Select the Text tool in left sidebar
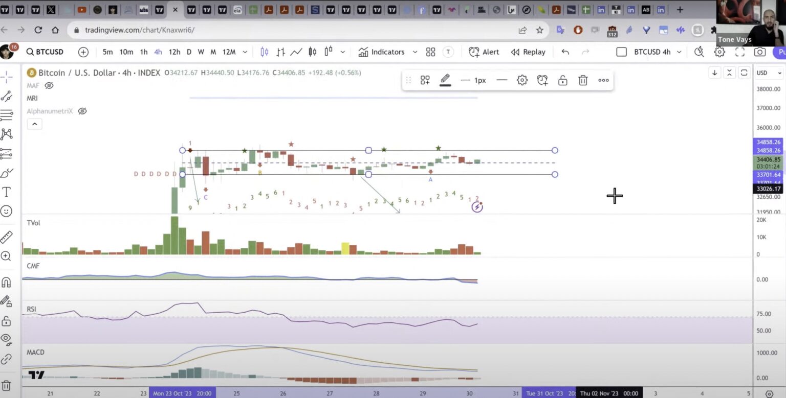Screen dimensions: 786x398 pos(7,192)
